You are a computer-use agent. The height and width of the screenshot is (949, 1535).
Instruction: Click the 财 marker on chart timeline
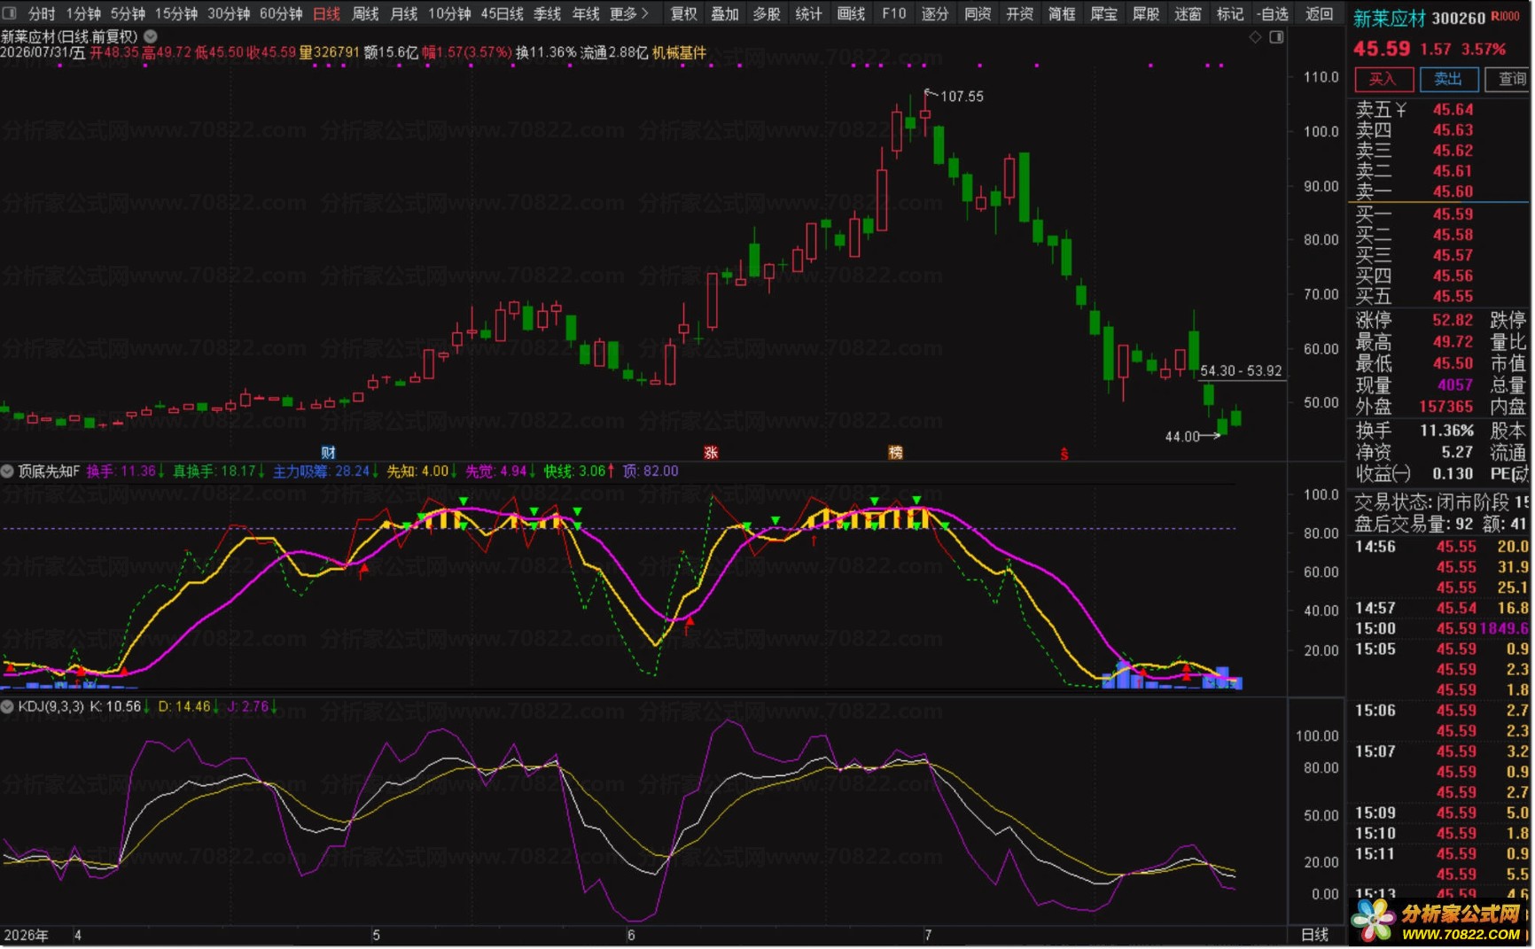click(x=328, y=453)
